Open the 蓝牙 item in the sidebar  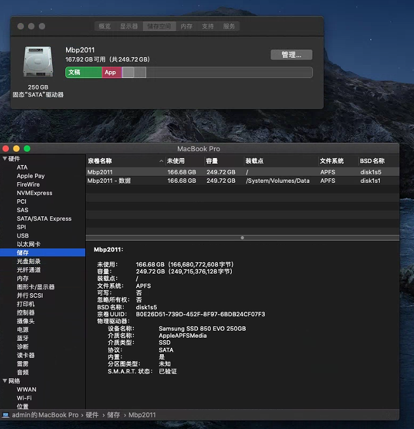click(22, 338)
